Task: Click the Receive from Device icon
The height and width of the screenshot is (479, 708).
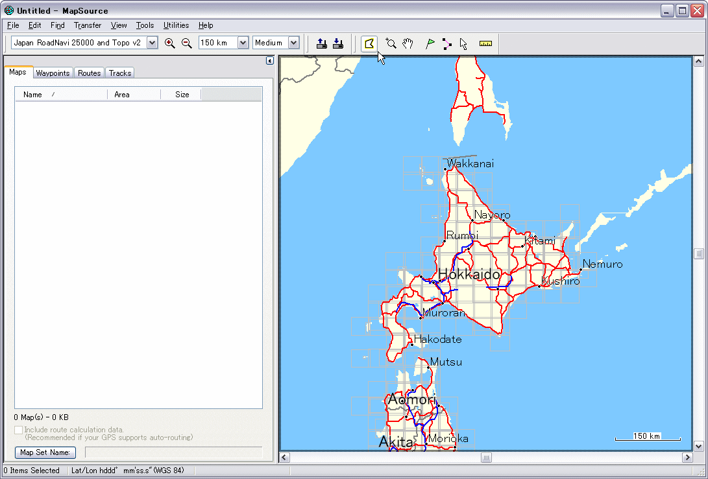Action: tap(337, 43)
